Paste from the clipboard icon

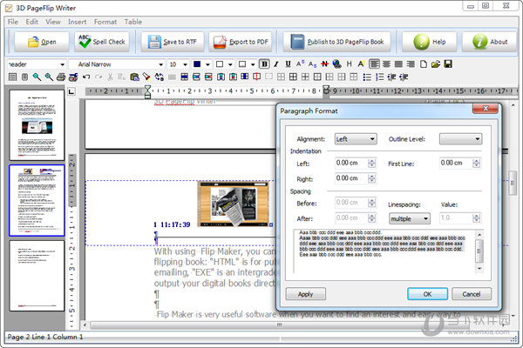(134, 77)
